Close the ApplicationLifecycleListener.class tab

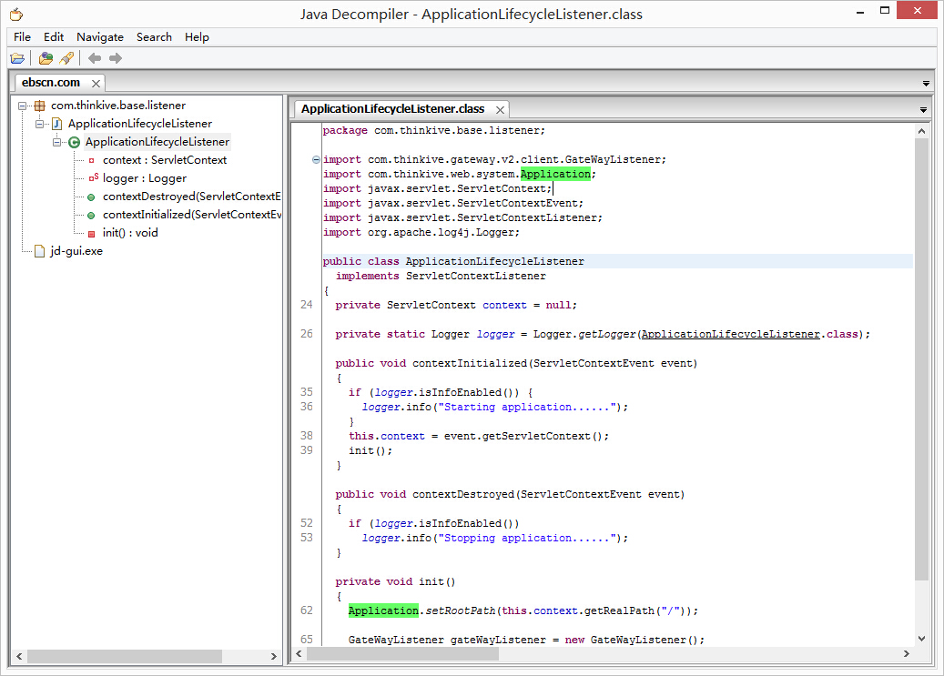pyautogui.click(x=500, y=109)
